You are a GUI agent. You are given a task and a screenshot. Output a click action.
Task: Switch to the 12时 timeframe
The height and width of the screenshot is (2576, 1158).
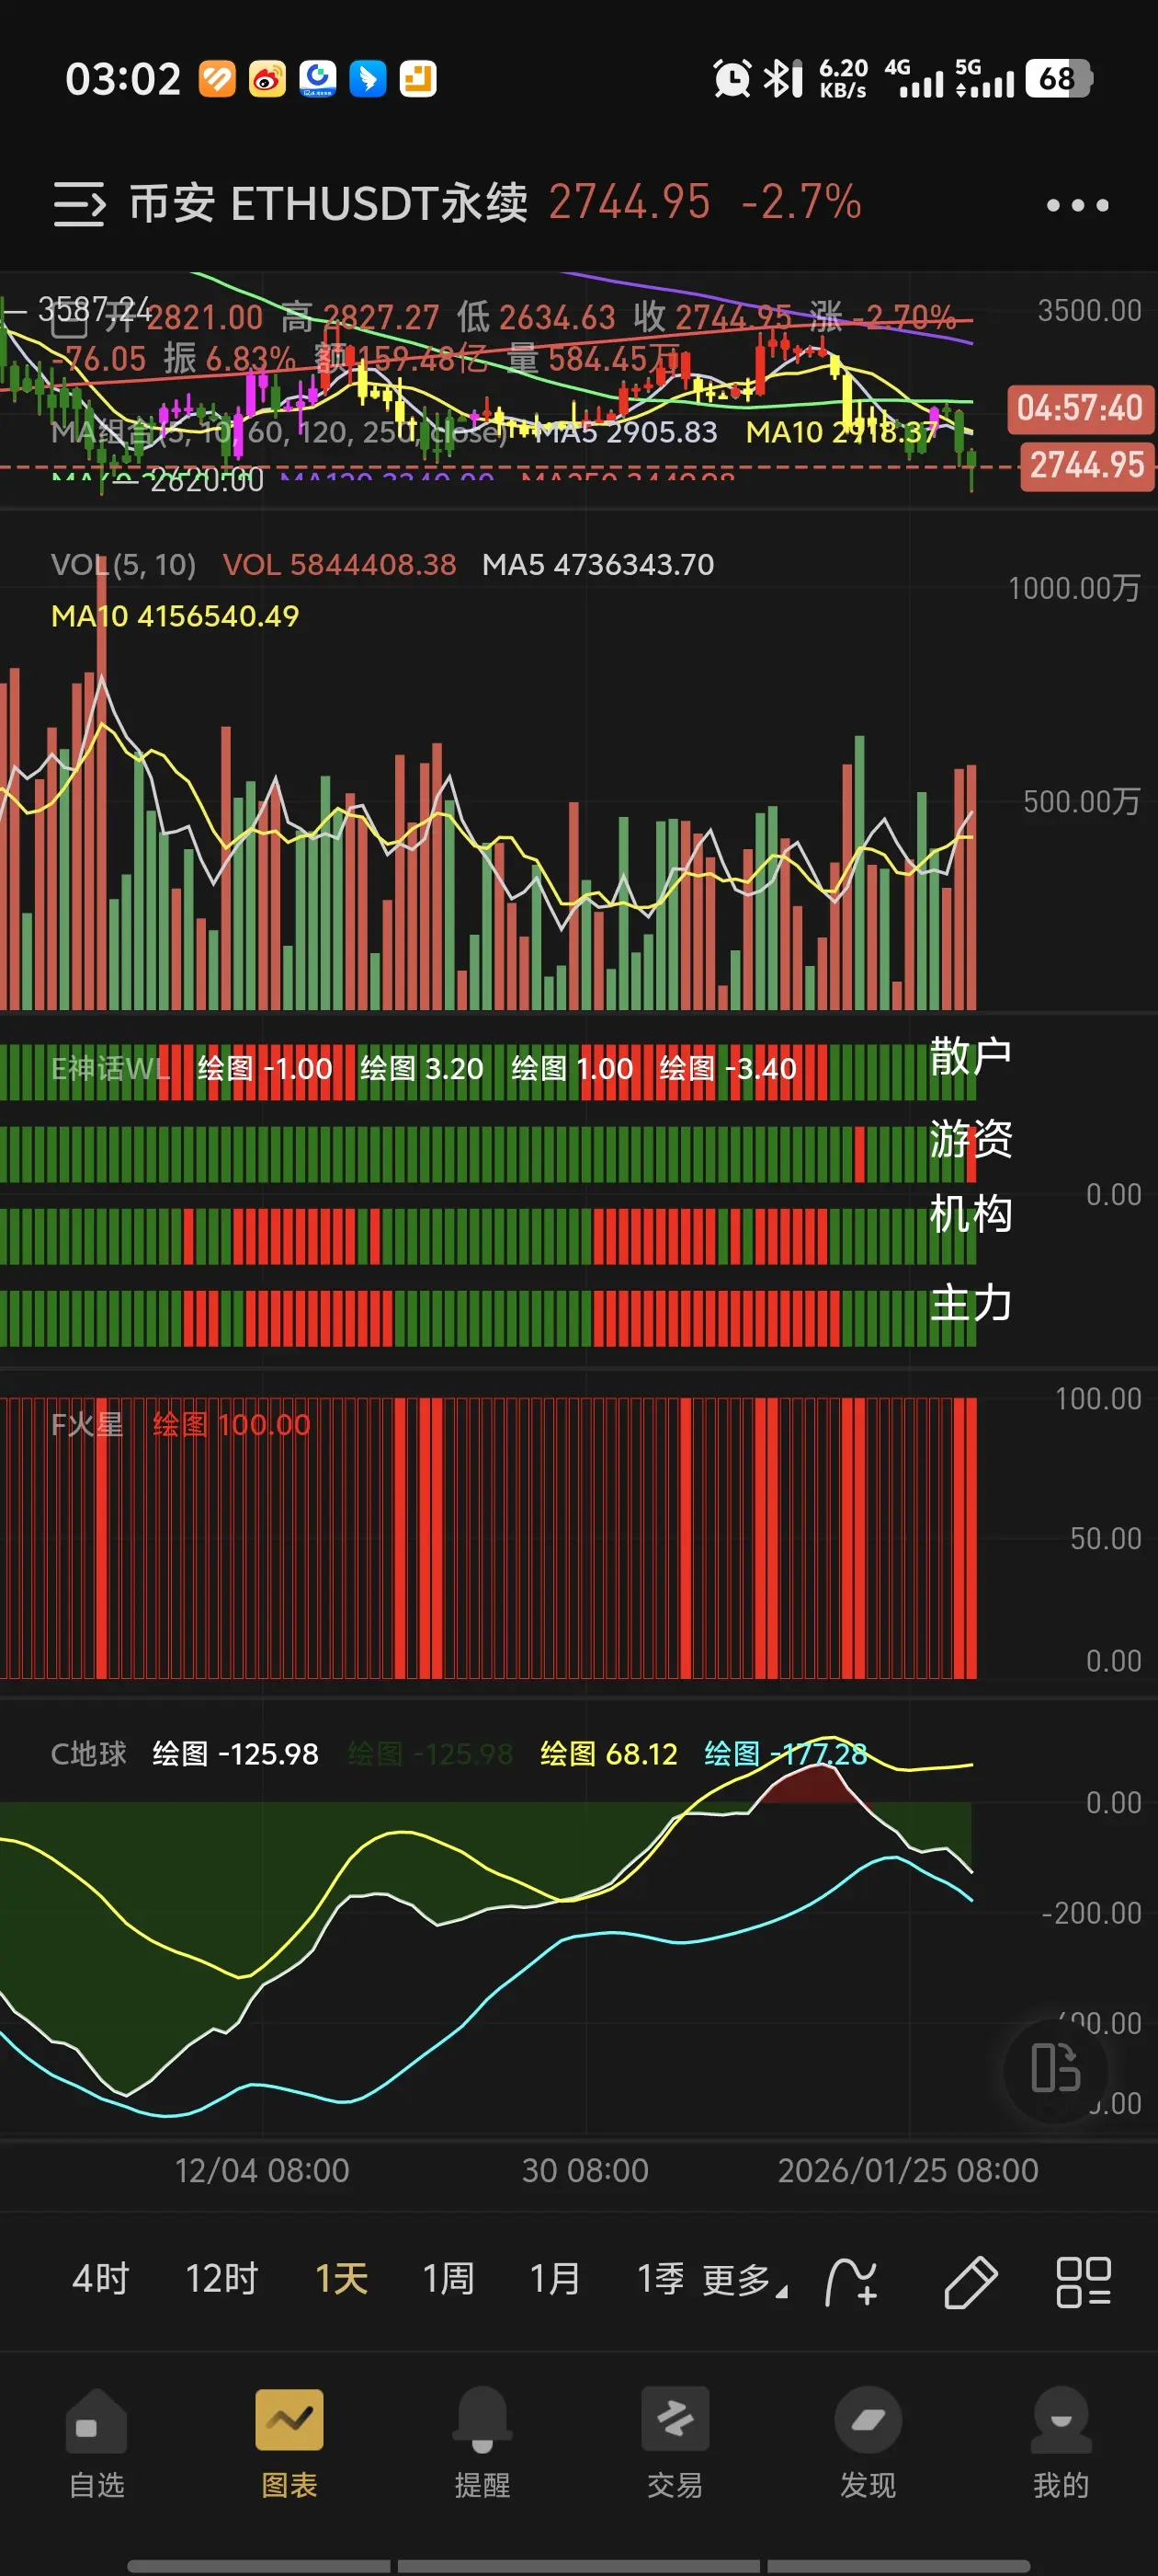click(221, 2279)
